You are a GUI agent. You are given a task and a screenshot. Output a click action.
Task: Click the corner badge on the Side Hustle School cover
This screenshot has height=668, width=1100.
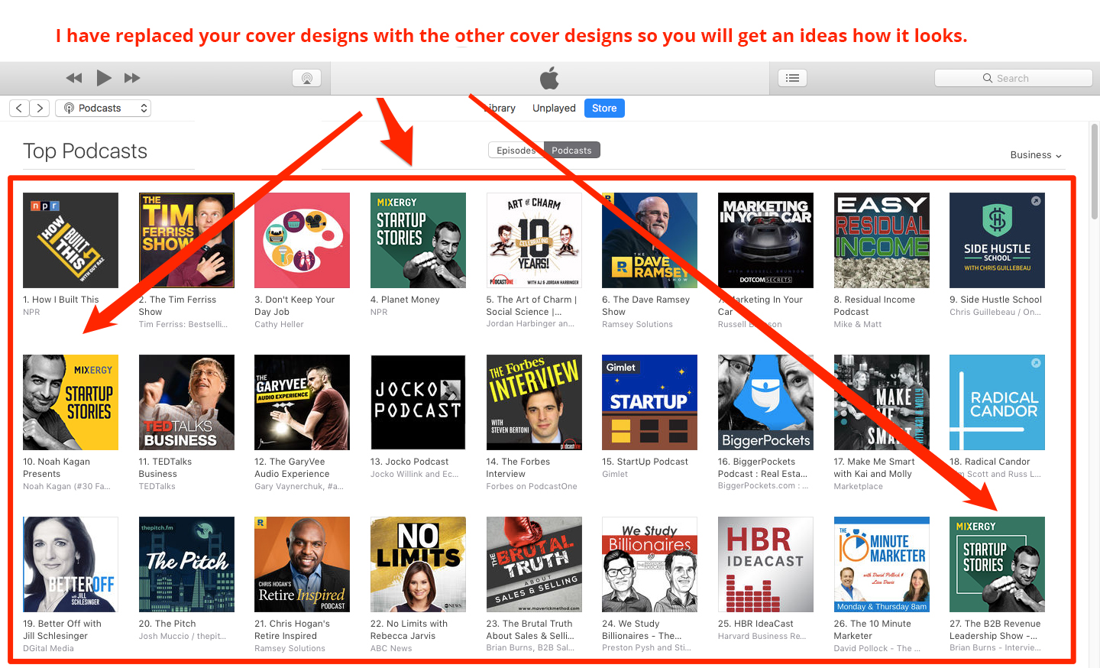1036,200
